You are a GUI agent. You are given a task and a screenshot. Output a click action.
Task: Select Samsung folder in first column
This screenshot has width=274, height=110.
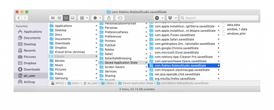click(x=73, y=78)
